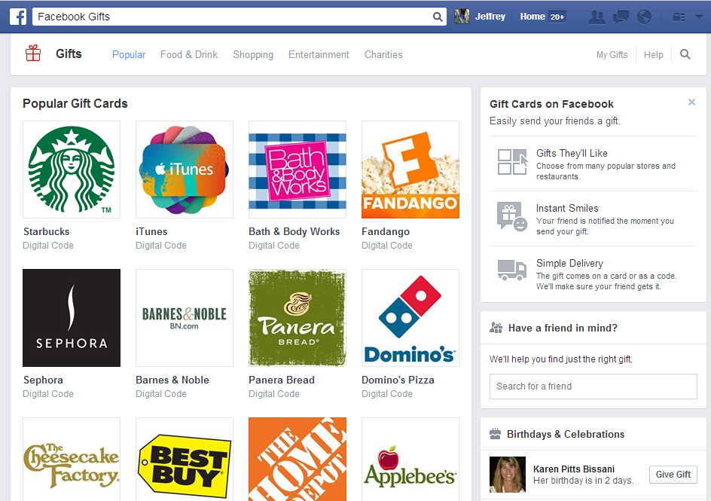The height and width of the screenshot is (501, 711).
Task: Select the Panera Bread card image
Action: point(298,318)
